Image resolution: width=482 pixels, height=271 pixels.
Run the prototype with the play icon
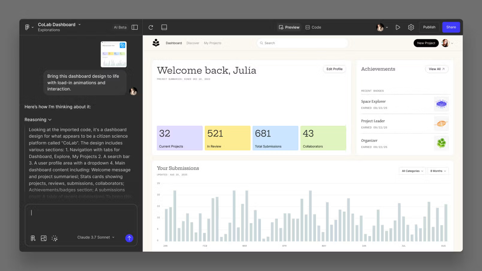398,27
